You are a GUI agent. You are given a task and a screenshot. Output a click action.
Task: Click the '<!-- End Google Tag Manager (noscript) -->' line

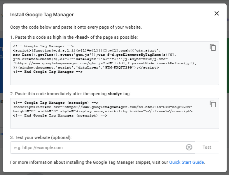[x=60, y=115]
